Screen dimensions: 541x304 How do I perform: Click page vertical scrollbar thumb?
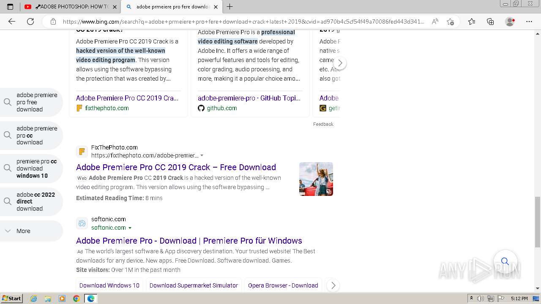pyautogui.click(x=538, y=222)
